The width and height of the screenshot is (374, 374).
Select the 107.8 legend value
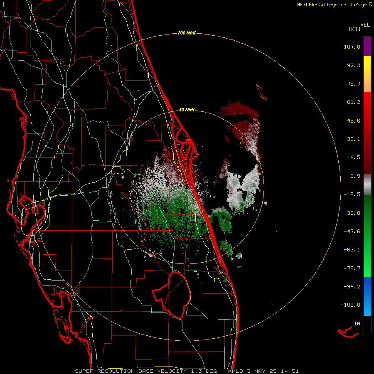click(352, 47)
